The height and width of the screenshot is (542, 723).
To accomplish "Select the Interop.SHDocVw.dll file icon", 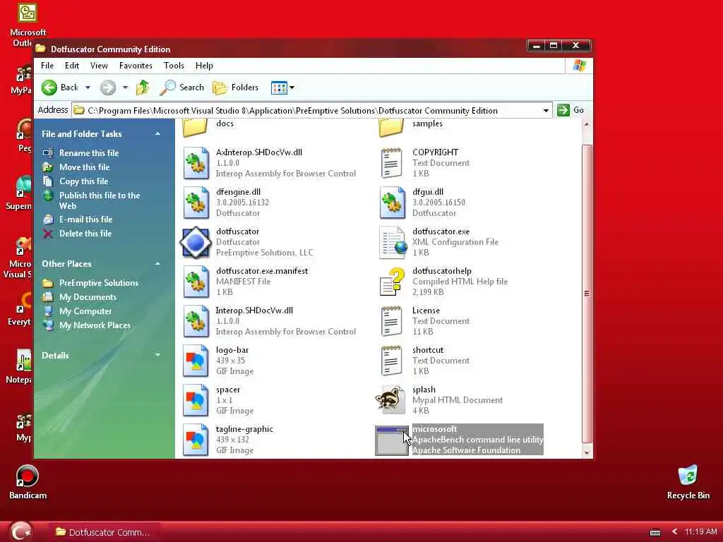I will click(196, 322).
